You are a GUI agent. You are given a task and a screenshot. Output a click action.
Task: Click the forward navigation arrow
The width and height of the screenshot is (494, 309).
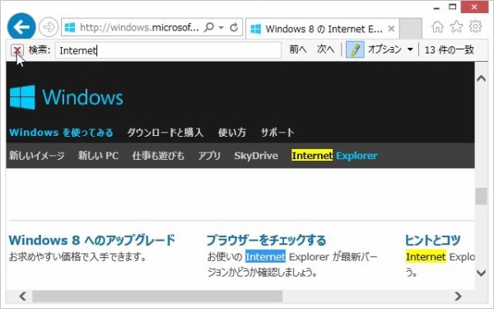pyautogui.click(x=49, y=27)
